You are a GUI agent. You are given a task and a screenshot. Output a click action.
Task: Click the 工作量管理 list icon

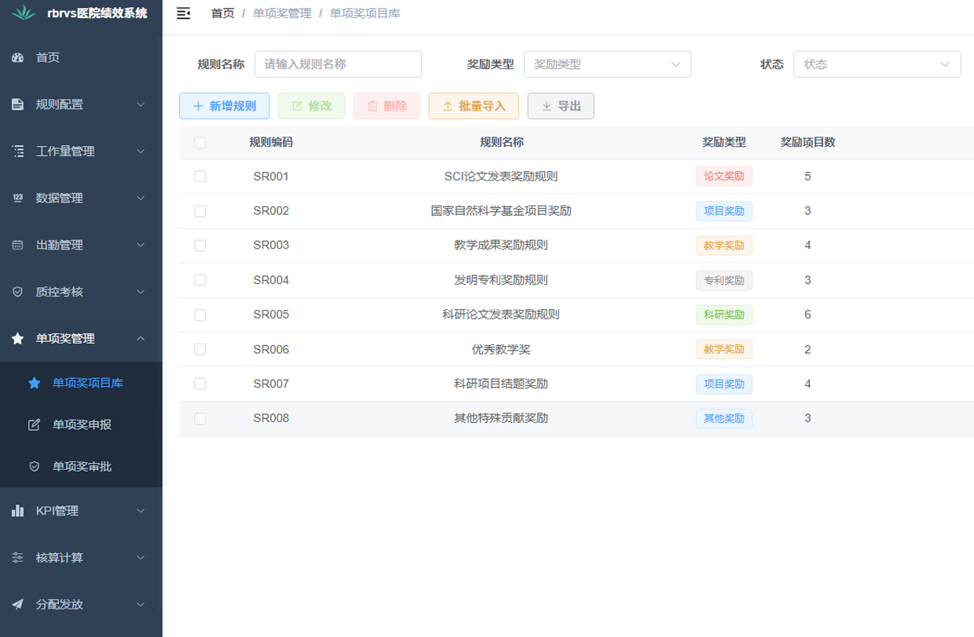click(16, 151)
